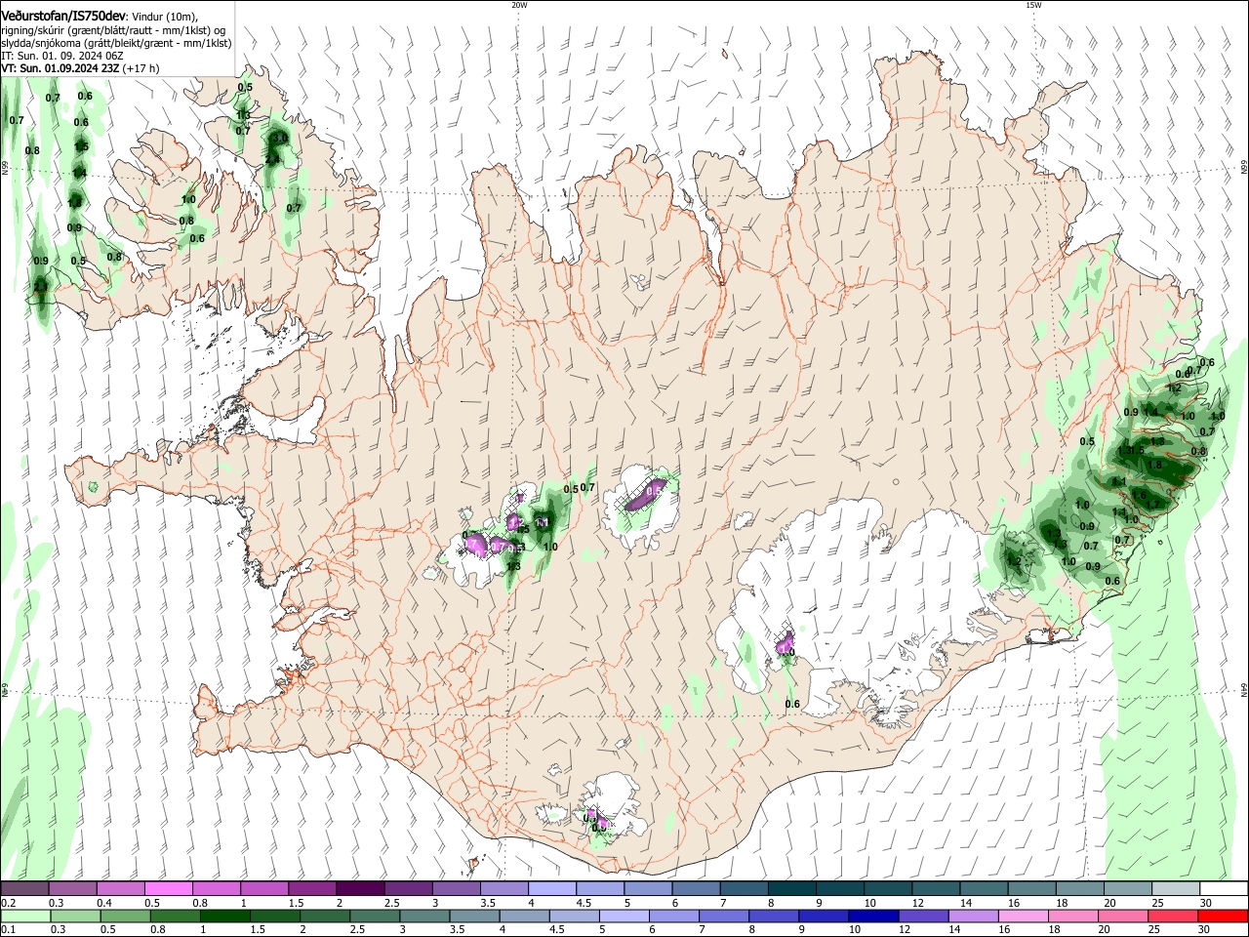The image size is (1249, 937).
Task: Select the bottom-row 16 pale pink swatch
Action: 1023,917
